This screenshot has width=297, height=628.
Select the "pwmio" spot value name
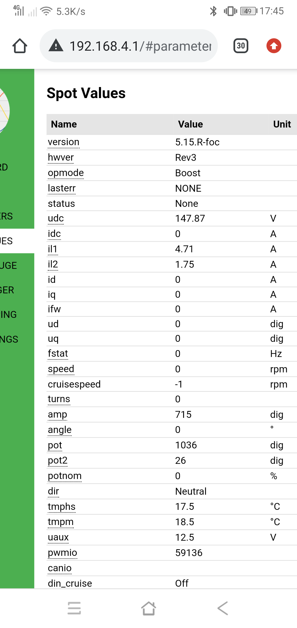tap(62, 553)
